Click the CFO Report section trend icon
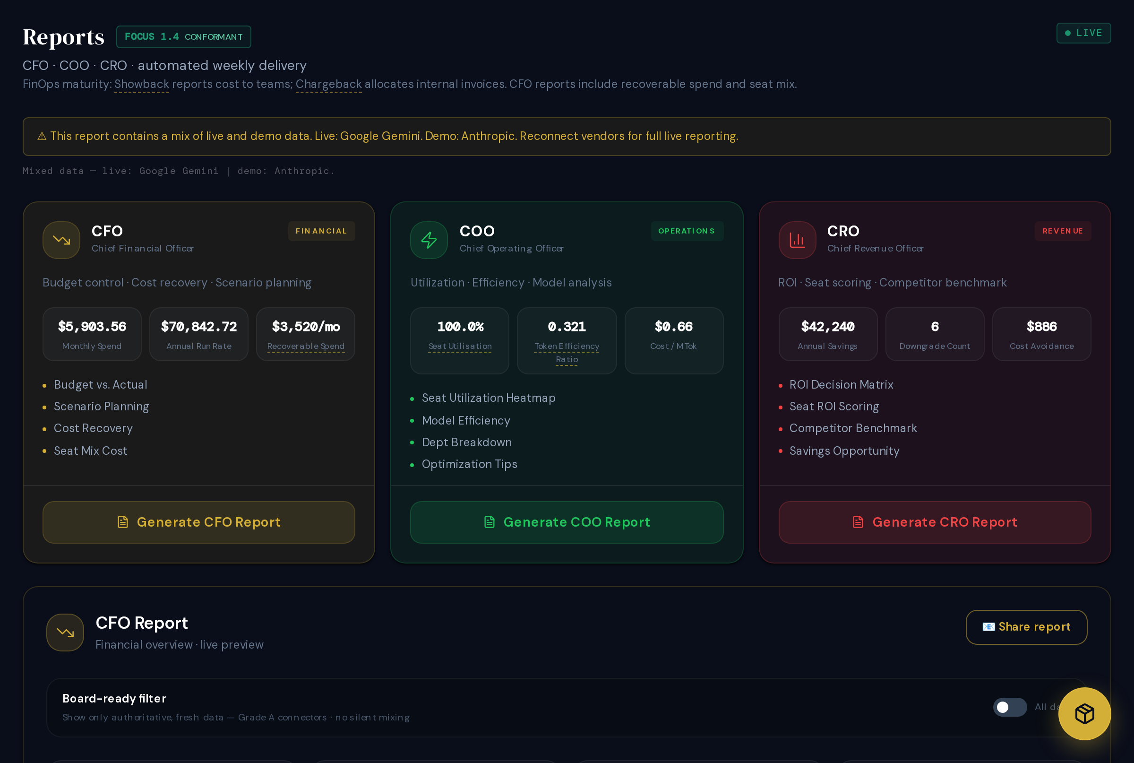The width and height of the screenshot is (1134, 763). pyautogui.click(x=65, y=632)
